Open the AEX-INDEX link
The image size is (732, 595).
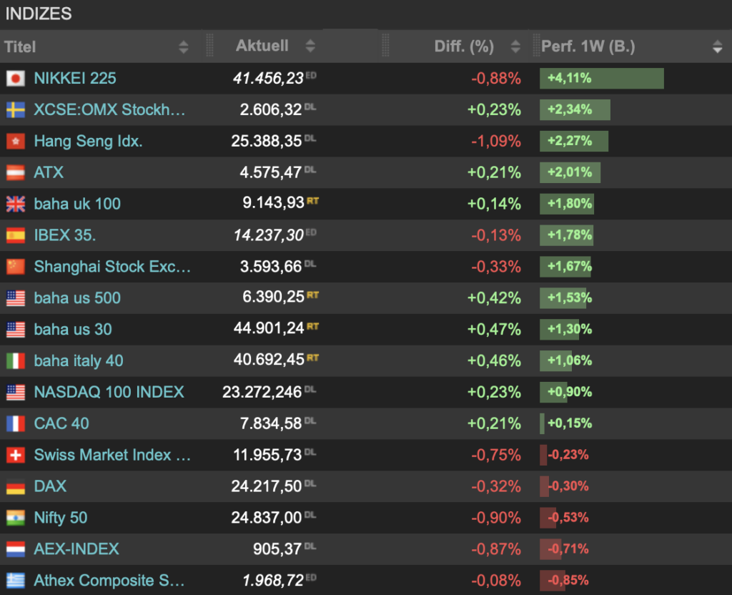pyautogui.click(x=76, y=549)
